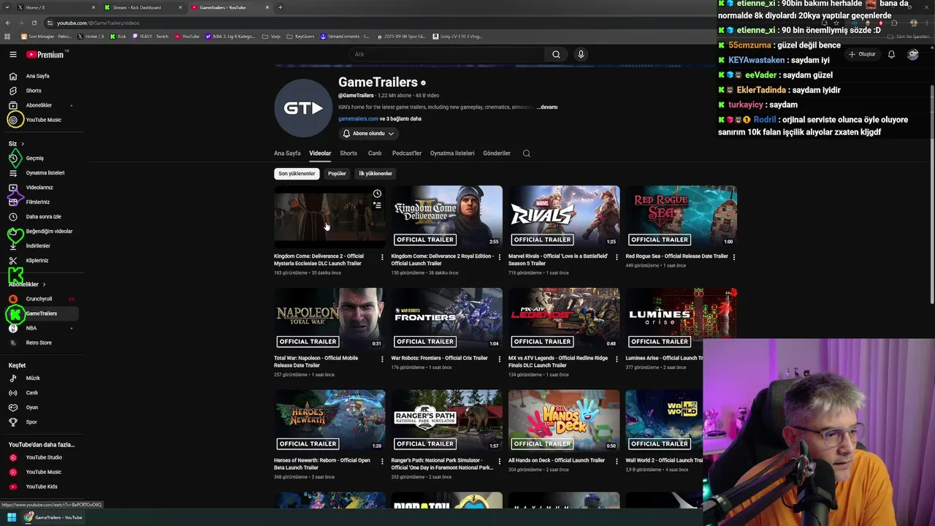Screen dimensions: 935x526
Task: Open Crunchyroll subscription channel
Action: click(x=39, y=299)
